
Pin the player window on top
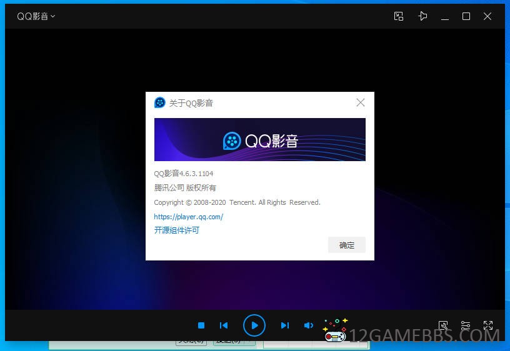422,16
